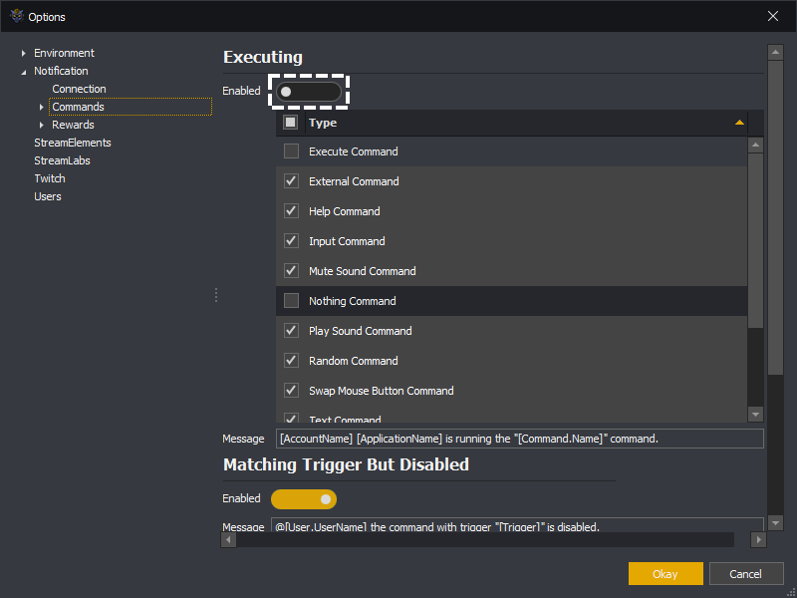Select Environment in the options tree
Screen dimensions: 797x598
pyautogui.click(x=64, y=53)
